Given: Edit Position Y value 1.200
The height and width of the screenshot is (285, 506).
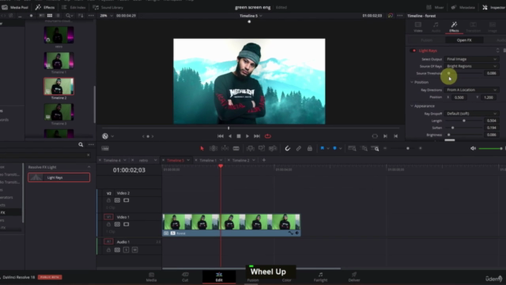Looking at the screenshot, I should pyautogui.click(x=489, y=97).
